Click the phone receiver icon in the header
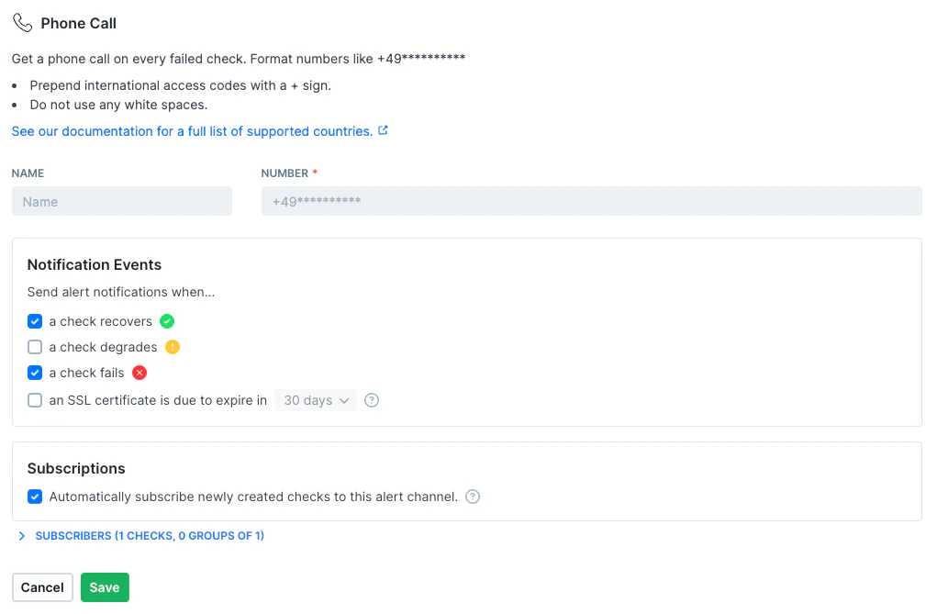Image resolution: width=937 pixels, height=614 pixels. (21, 22)
